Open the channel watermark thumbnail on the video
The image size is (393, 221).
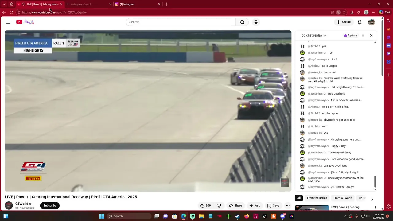click(x=285, y=182)
